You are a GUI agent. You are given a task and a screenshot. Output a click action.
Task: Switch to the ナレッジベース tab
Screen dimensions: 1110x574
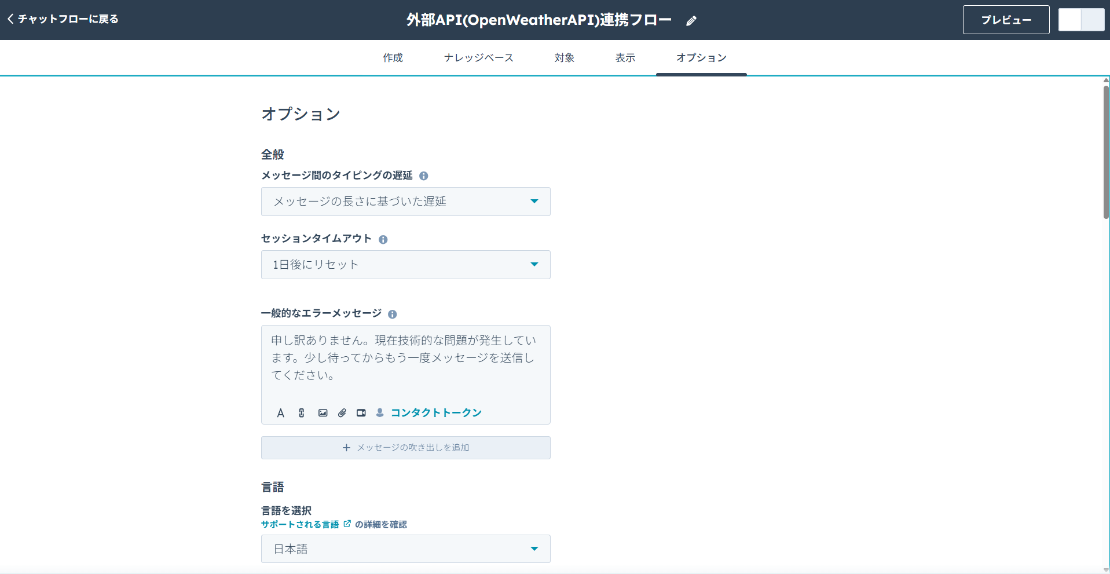coord(478,57)
